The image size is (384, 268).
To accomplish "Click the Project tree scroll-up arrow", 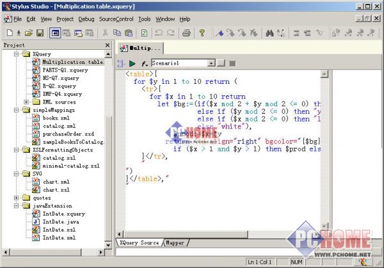I will [108, 54].
